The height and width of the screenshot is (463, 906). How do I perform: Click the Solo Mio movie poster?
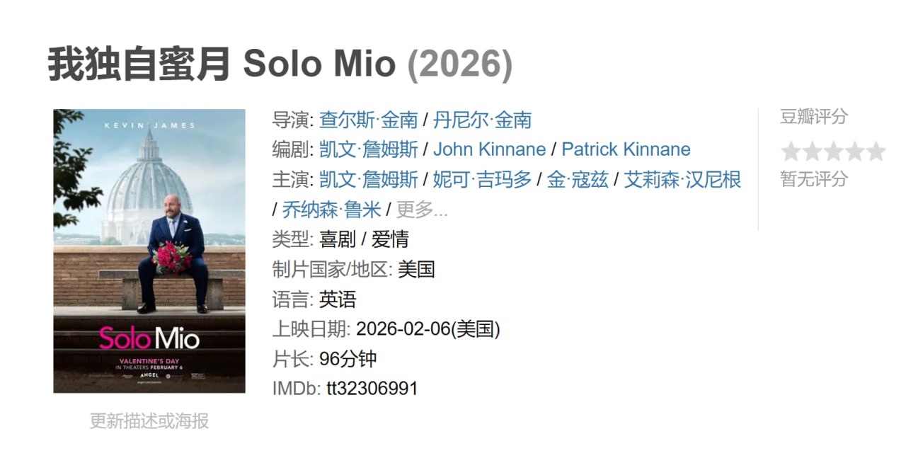149,251
